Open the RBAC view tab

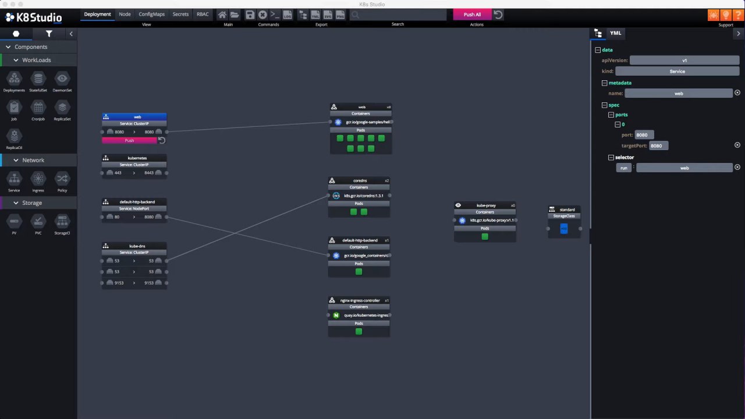click(203, 15)
